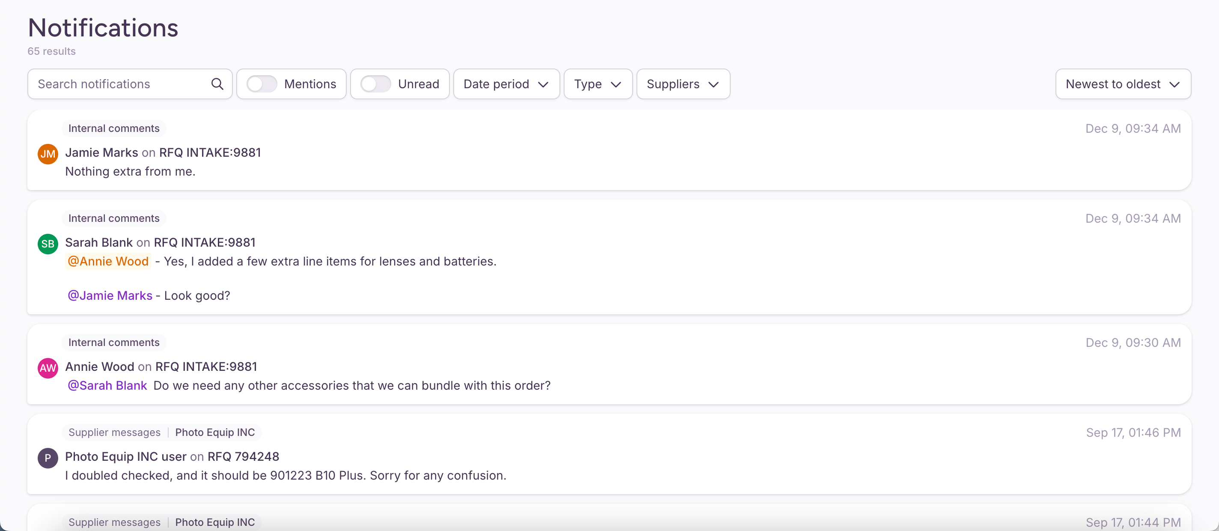Click the search magnifier icon
The width and height of the screenshot is (1219, 531).
click(x=217, y=84)
